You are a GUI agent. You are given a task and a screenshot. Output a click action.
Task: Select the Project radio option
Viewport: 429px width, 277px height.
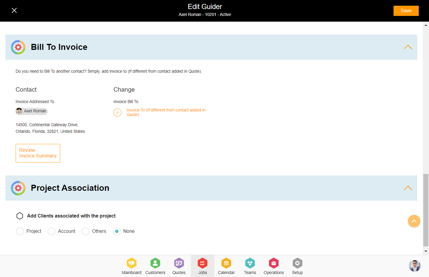[x=20, y=231]
